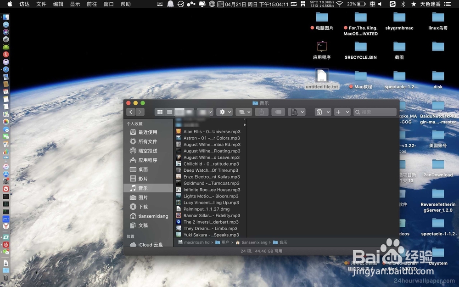Open iCloud 云盘 in sidebar
This screenshot has height=287, width=459.
click(x=148, y=245)
